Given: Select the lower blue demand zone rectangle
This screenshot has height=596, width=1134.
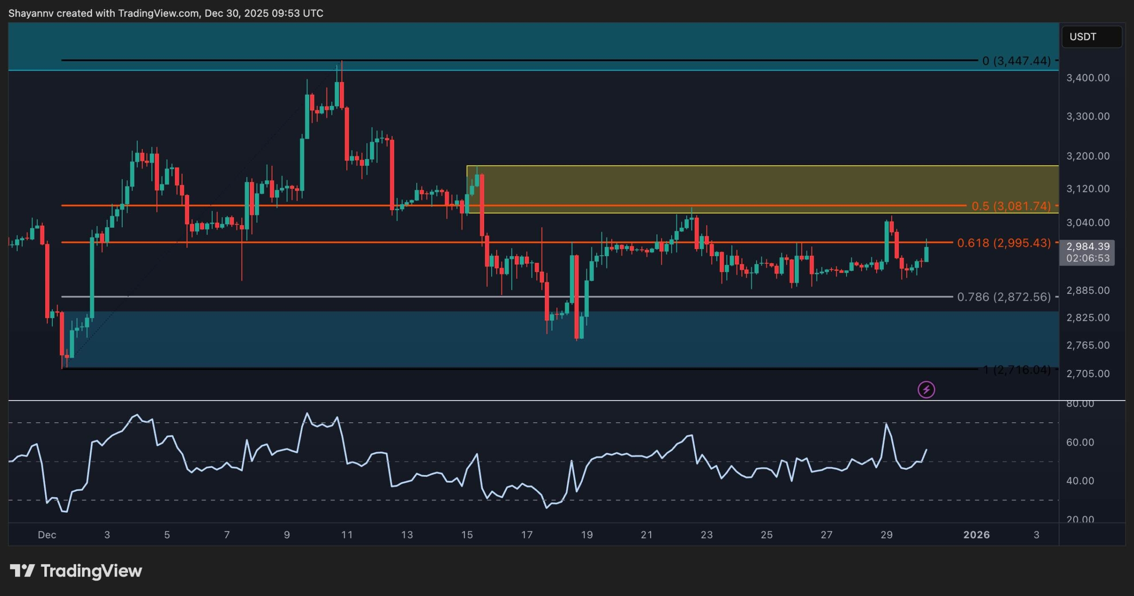Looking at the screenshot, I should [x=753, y=339].
